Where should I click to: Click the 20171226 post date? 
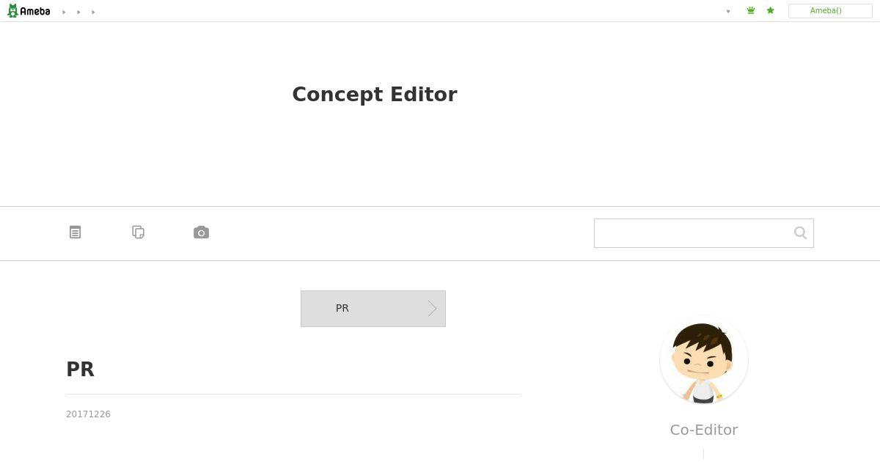click(88, 414)
